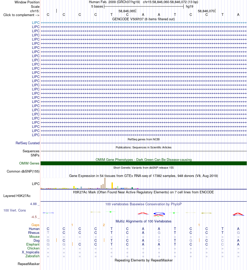Screen dimensions: 247x270
Task: Click the orange 'Gaps' row label
Action: pyautogui.click(x=35, y=225)
